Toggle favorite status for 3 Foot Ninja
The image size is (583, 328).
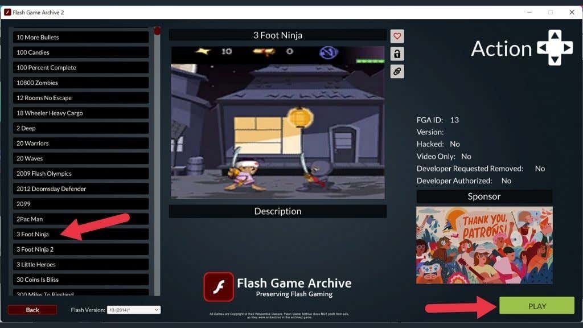click(x=397, y=35)
